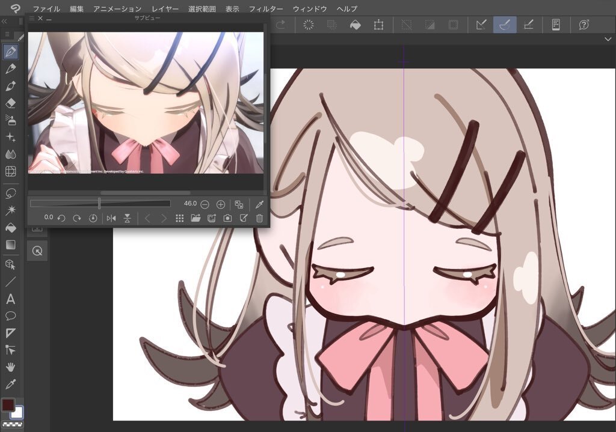Select the Eraser tool in the toolbar

pos(10,103)
